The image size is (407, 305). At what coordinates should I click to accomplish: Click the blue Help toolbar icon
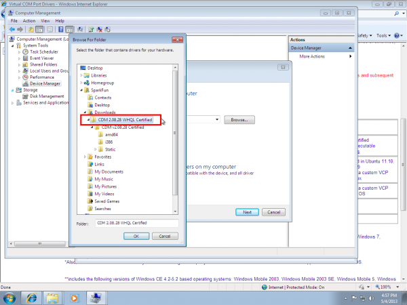pyautogui.click(x=61, y=29)
